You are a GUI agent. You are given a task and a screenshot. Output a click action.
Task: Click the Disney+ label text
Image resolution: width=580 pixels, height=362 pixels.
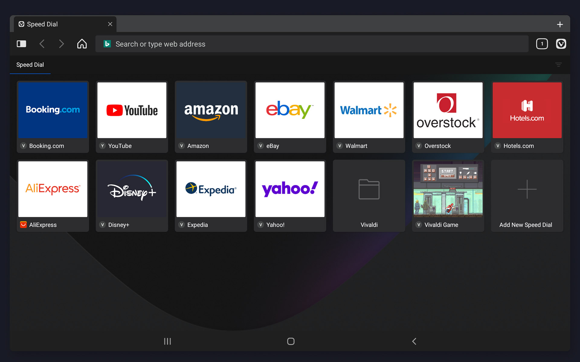coord(119,225)
